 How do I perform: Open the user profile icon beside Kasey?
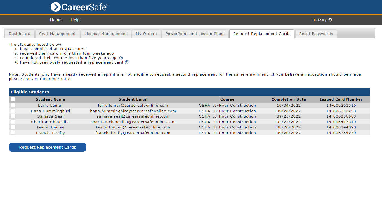point(330,20)
